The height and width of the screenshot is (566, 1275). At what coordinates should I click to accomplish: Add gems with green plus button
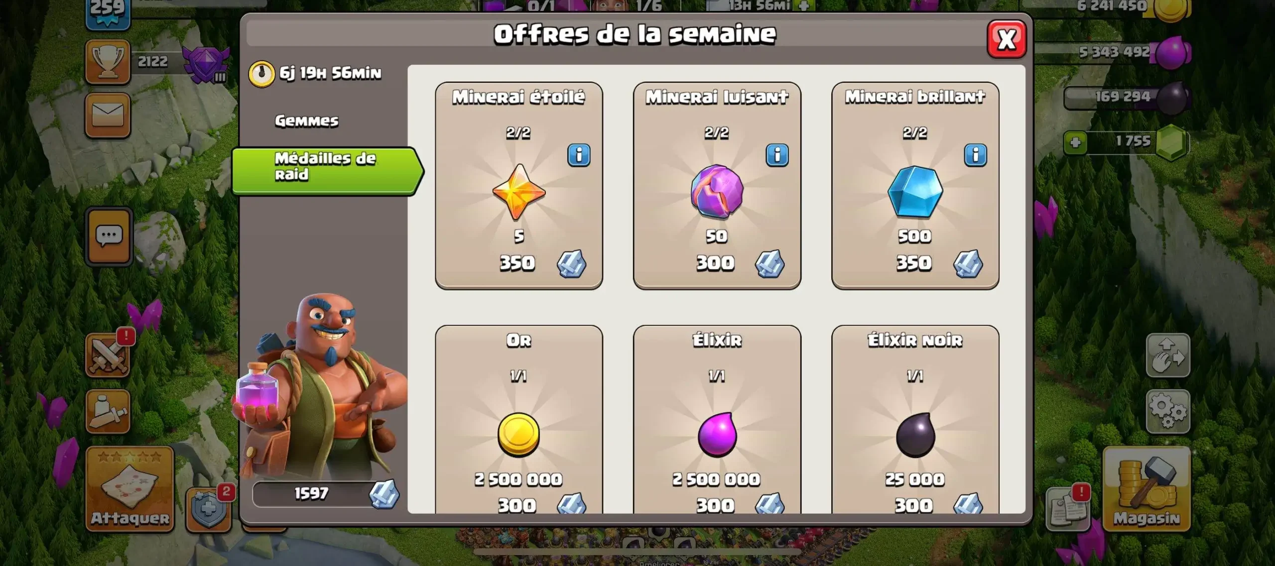(1075, 143)
